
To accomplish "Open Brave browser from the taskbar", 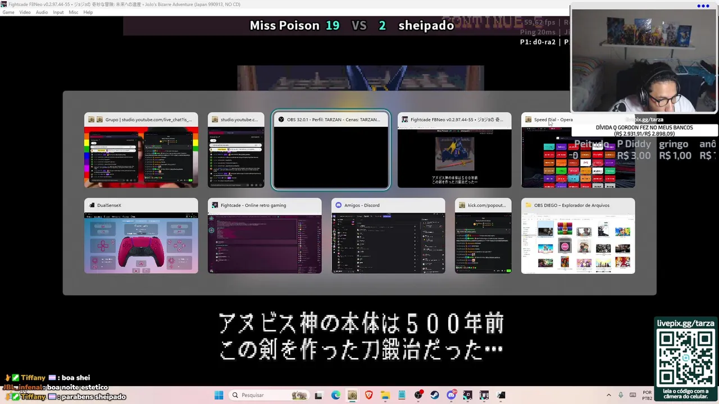I will pos(368,395).
